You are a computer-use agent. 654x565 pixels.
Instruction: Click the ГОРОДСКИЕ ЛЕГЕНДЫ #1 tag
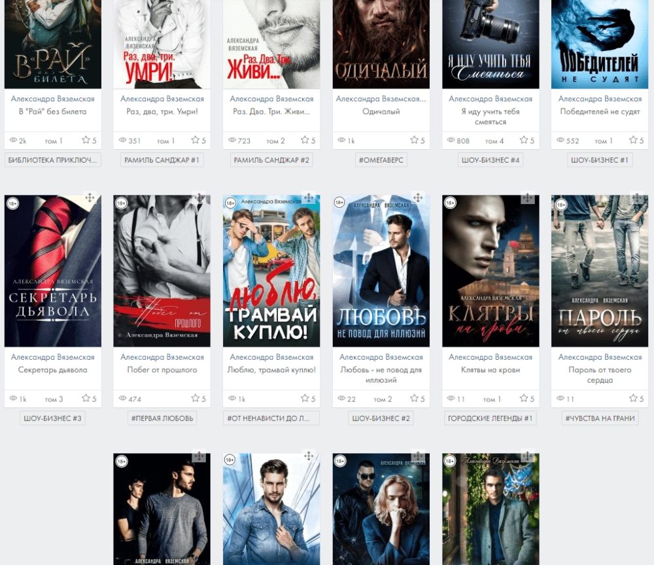[490, 419]
